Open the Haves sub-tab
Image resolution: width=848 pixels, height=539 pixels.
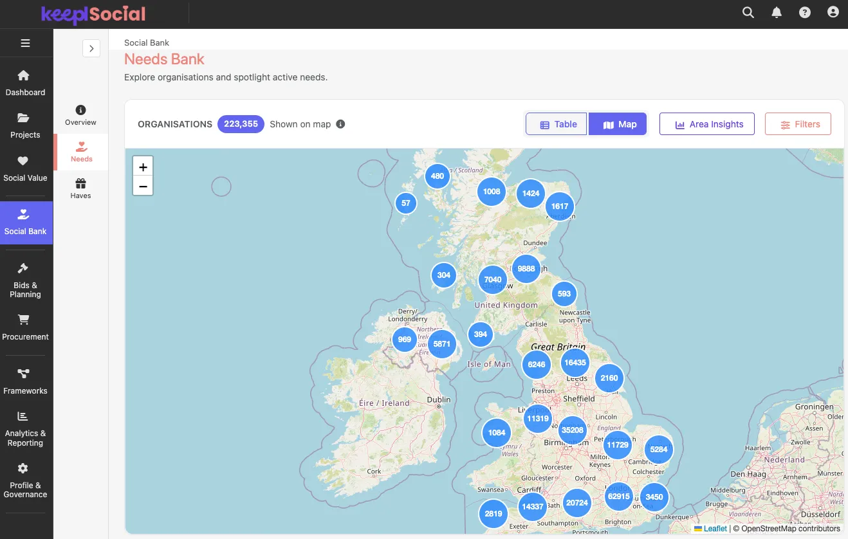pos(80,189)
